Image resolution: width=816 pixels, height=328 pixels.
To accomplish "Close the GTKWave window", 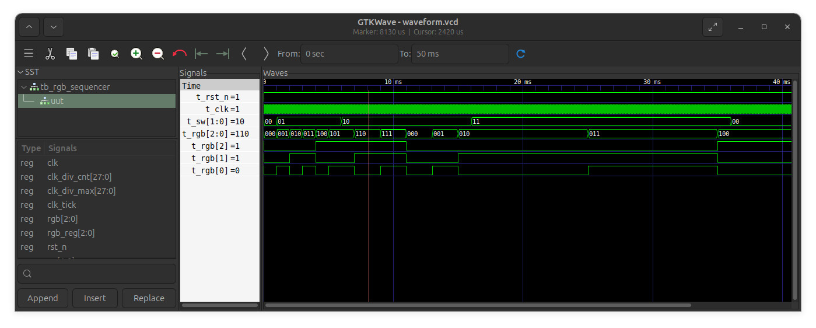I will click(x=787, y=27).
